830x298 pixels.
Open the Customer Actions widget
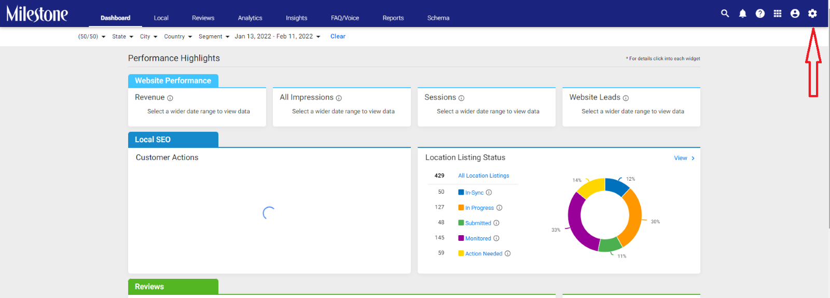point(269,210)
